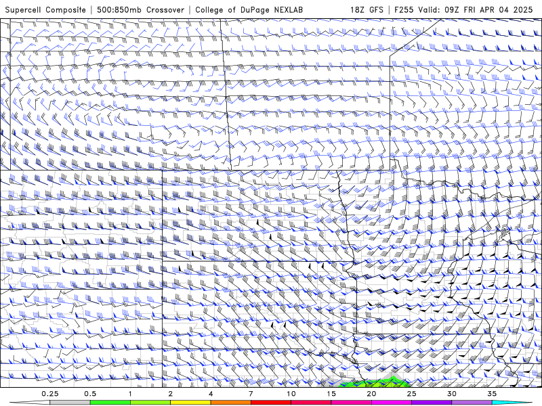542x406 pixels.
Task: Pick the yellow-green 1–2 colorbar segment
Action: tap(150, 403)
